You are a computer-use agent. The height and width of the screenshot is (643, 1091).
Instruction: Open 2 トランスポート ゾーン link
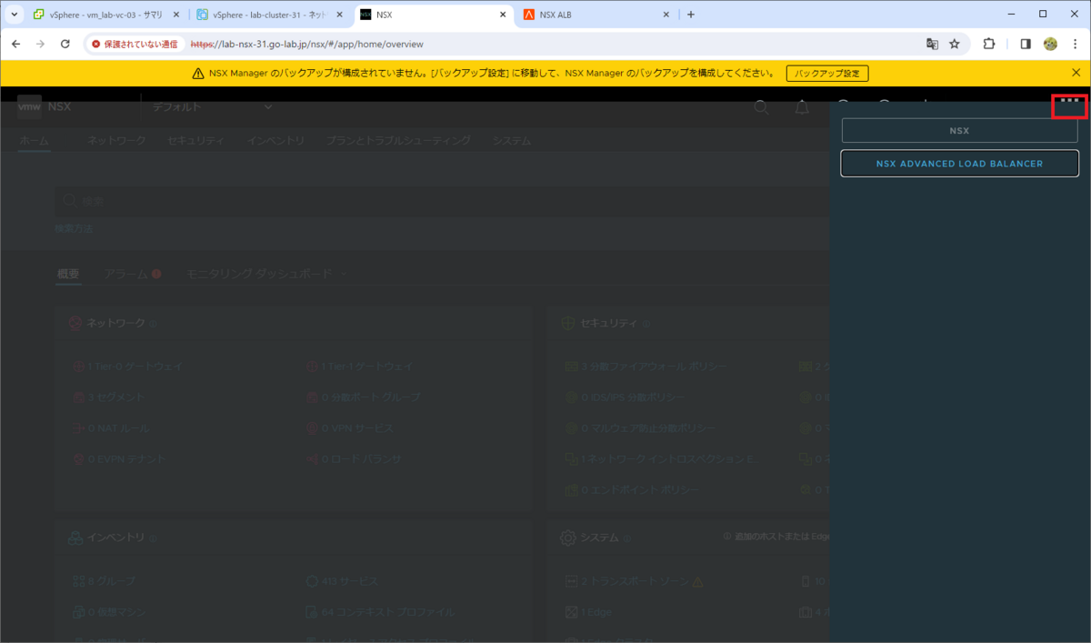pyautogui.click(x=635, y=580)
